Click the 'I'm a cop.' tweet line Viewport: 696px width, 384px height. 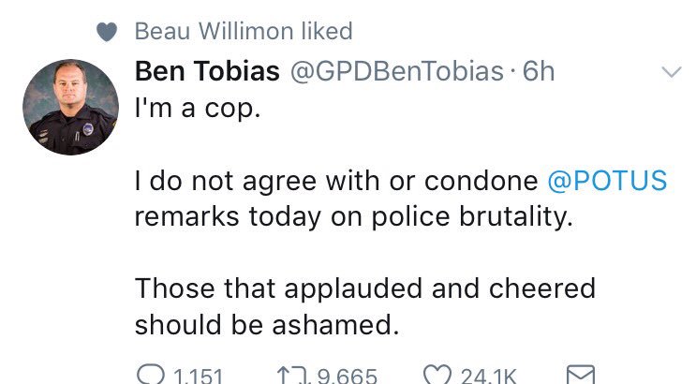[198, 108]
